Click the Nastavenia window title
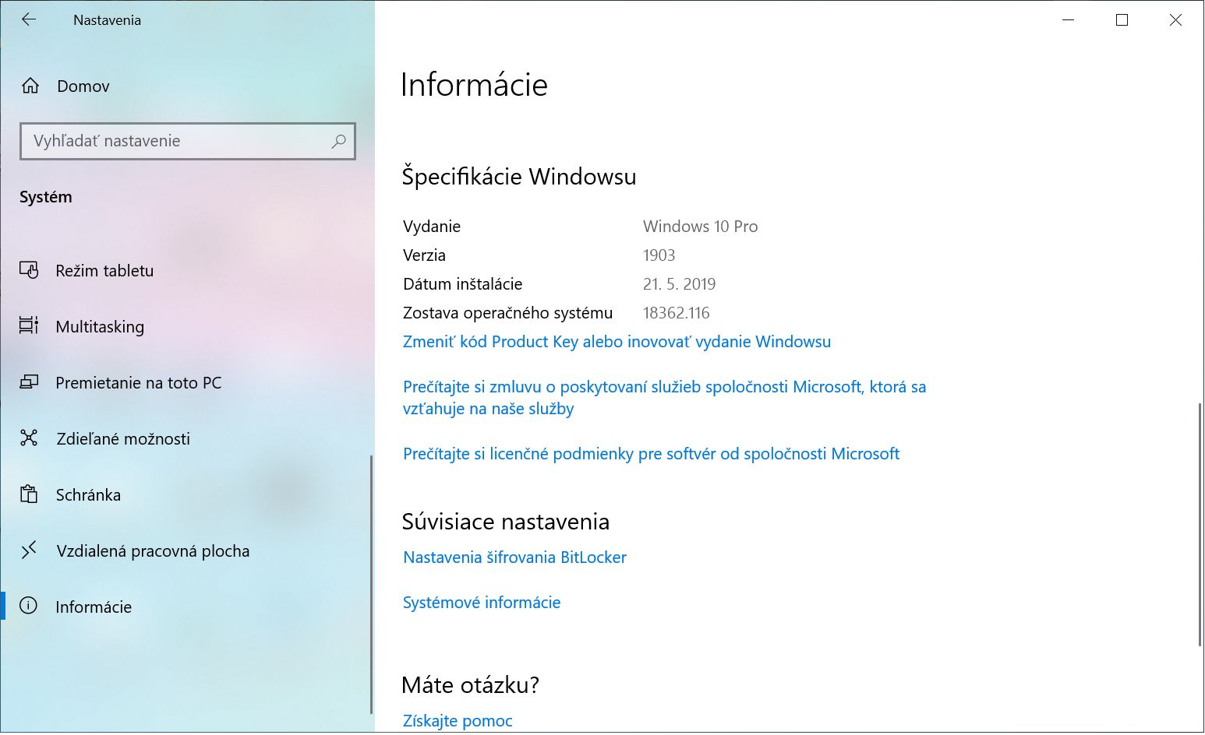Image resolution: width=1205 pixels, height=735 pixels. [x=107, y=20]
